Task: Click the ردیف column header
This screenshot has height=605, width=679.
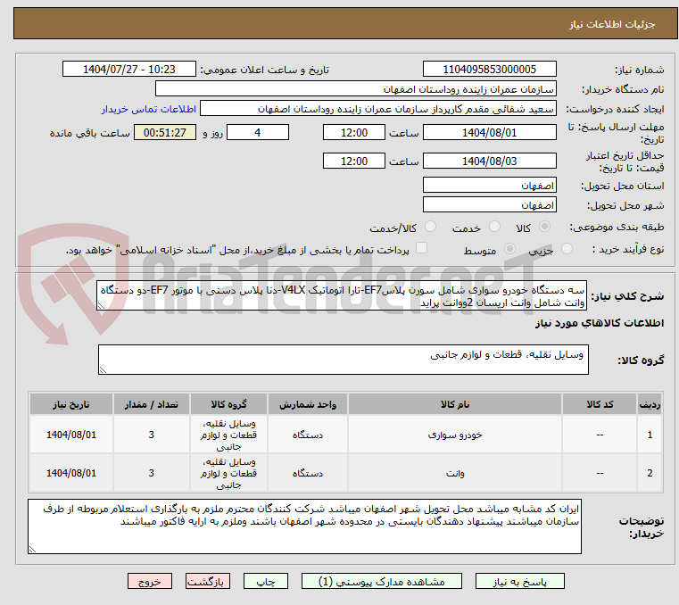Action: [x=650, y=404]
